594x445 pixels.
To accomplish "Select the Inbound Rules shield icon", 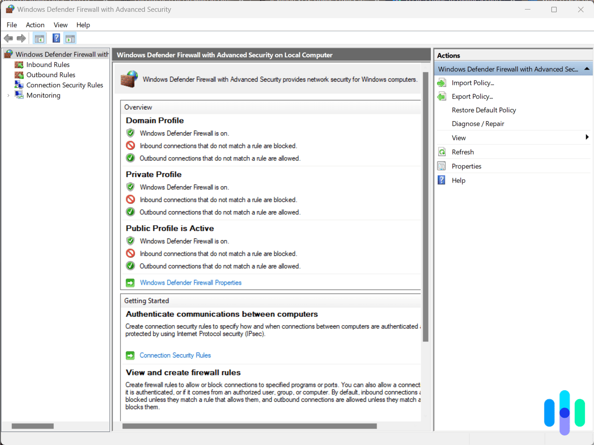I will 19,64.
